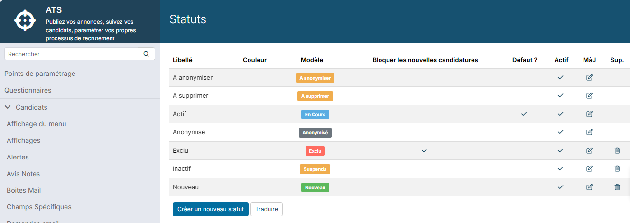Edit the Anonymisé status row
Image resolution: width=630 pixels, height=223 pixels.
pos(589,132)
